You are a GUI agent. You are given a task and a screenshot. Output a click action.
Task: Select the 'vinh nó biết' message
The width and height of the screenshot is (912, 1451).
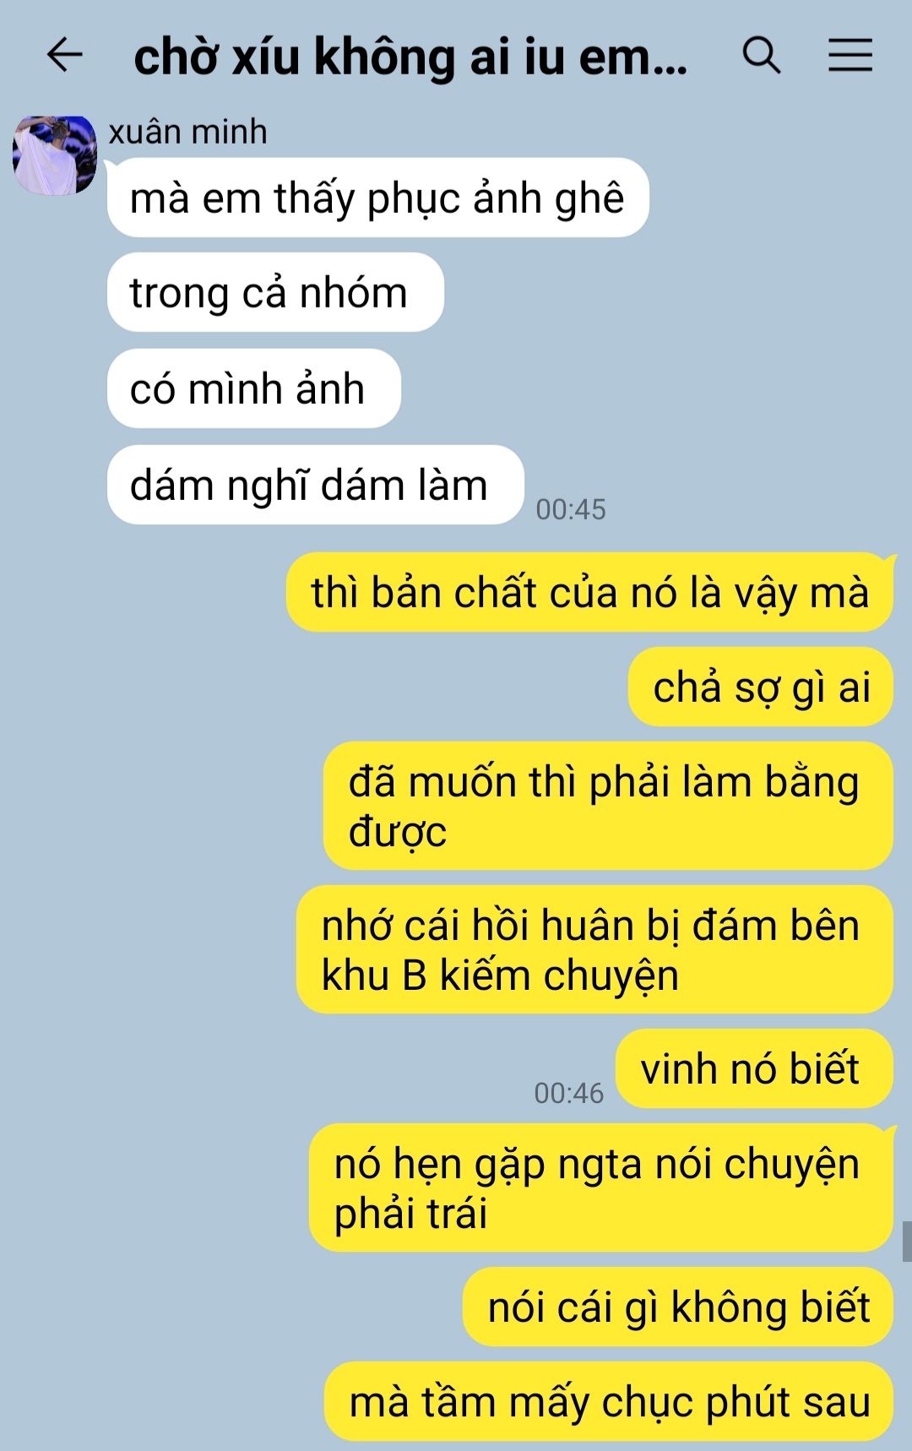(754, 1068)
